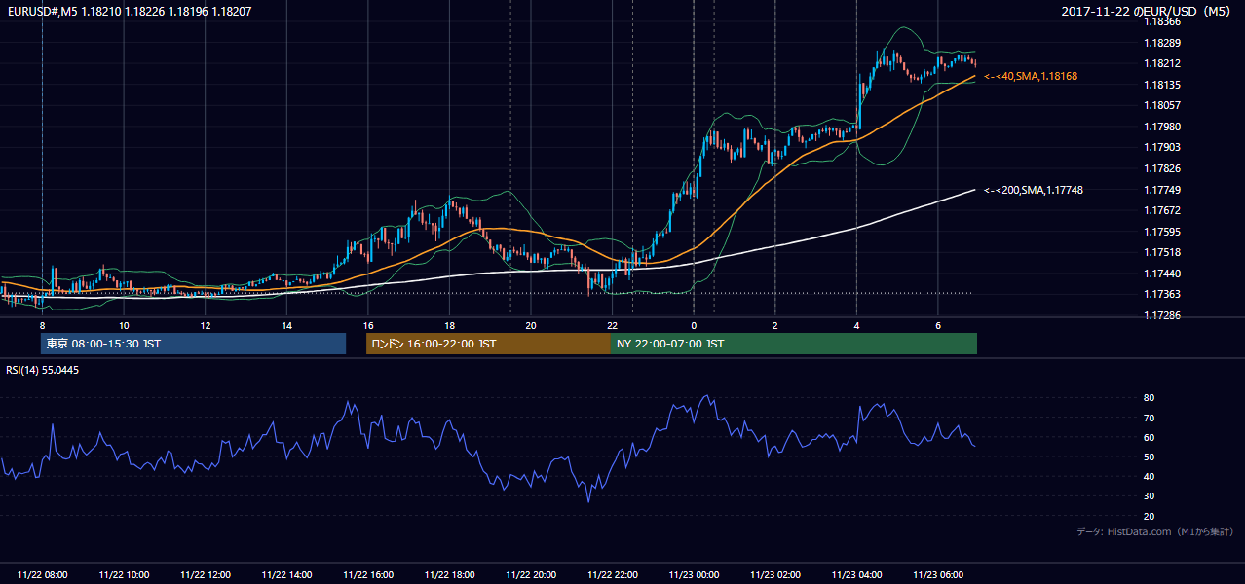Screen dimensions: 1245x584
Task: Click RSI scale level 40
Action: click(x=1150, y=476)
